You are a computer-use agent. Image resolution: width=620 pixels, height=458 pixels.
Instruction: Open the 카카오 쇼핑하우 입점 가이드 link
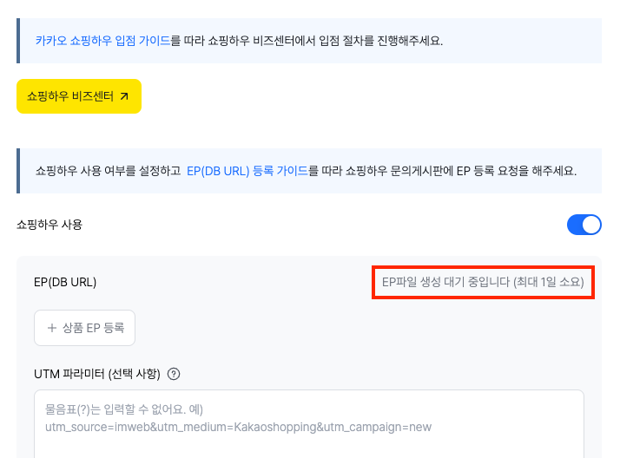point(102,41)
